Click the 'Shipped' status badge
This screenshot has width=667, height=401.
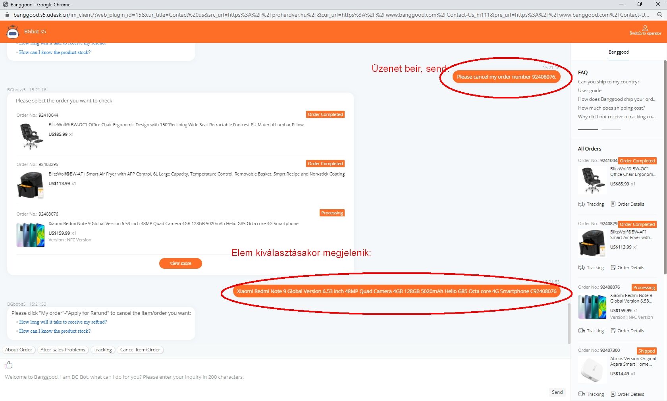[646, 351]
